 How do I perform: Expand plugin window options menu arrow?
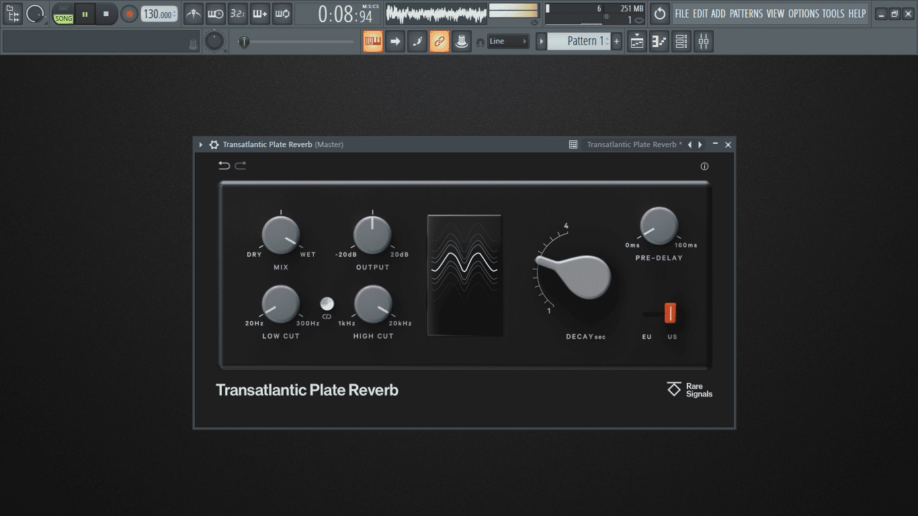201,144
